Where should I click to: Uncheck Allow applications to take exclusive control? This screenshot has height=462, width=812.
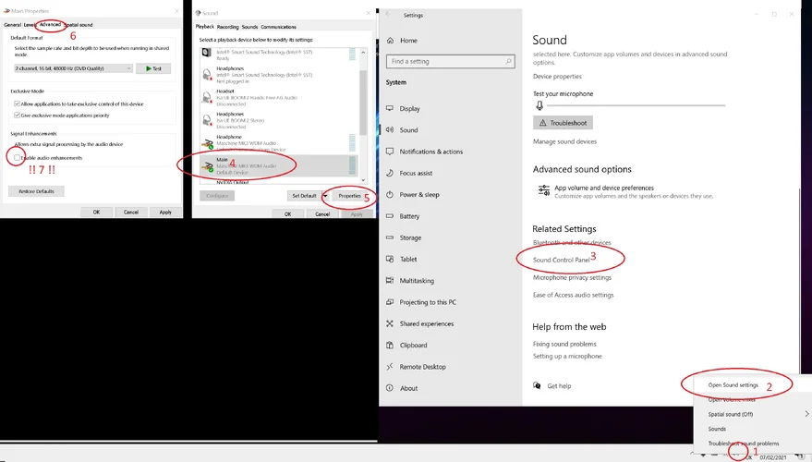tap(17, 103)
